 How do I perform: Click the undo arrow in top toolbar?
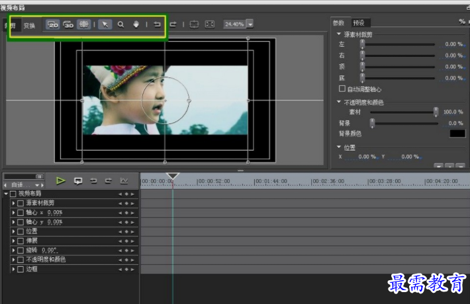point(157,24)
